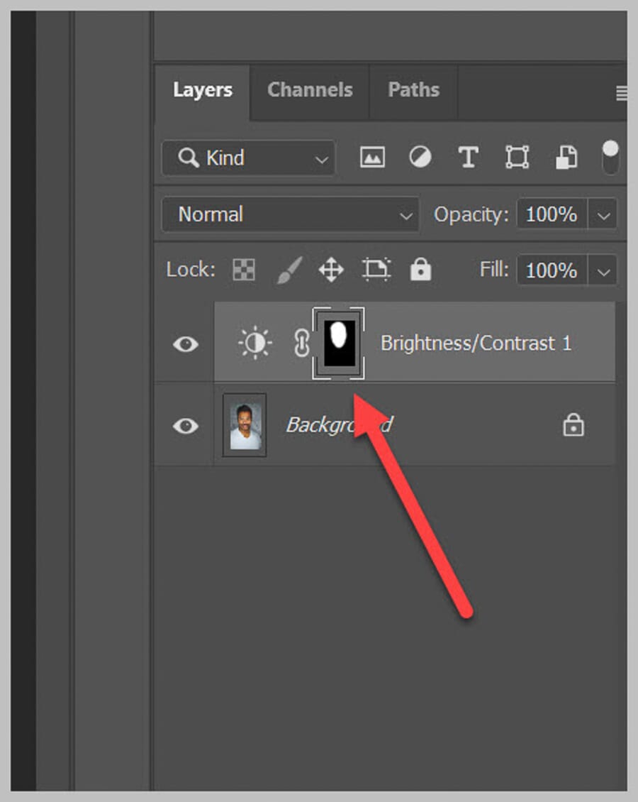
Task: Select the lock all padlock icon
Action: 420,270
